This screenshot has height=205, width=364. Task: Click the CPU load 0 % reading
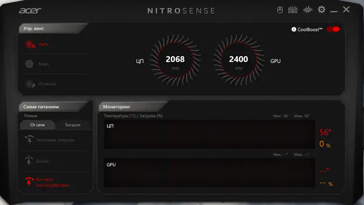coord(325,144)
